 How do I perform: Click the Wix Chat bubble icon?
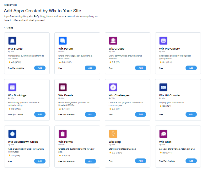click(x=163, y=134)
